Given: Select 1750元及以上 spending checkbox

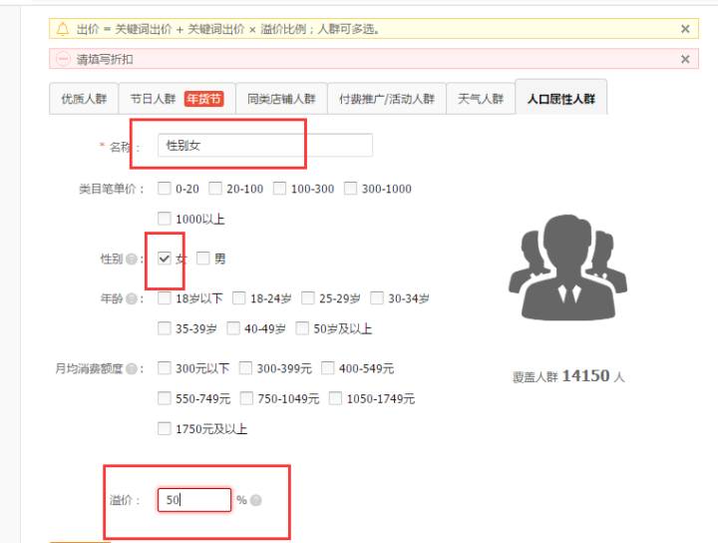Looking at the screenshot, I should click(x=164, y=428).
